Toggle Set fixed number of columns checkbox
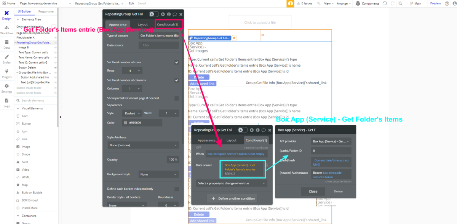 (x=177, y=80)
